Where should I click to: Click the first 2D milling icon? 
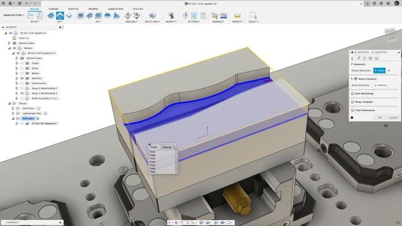click(51, 16)
